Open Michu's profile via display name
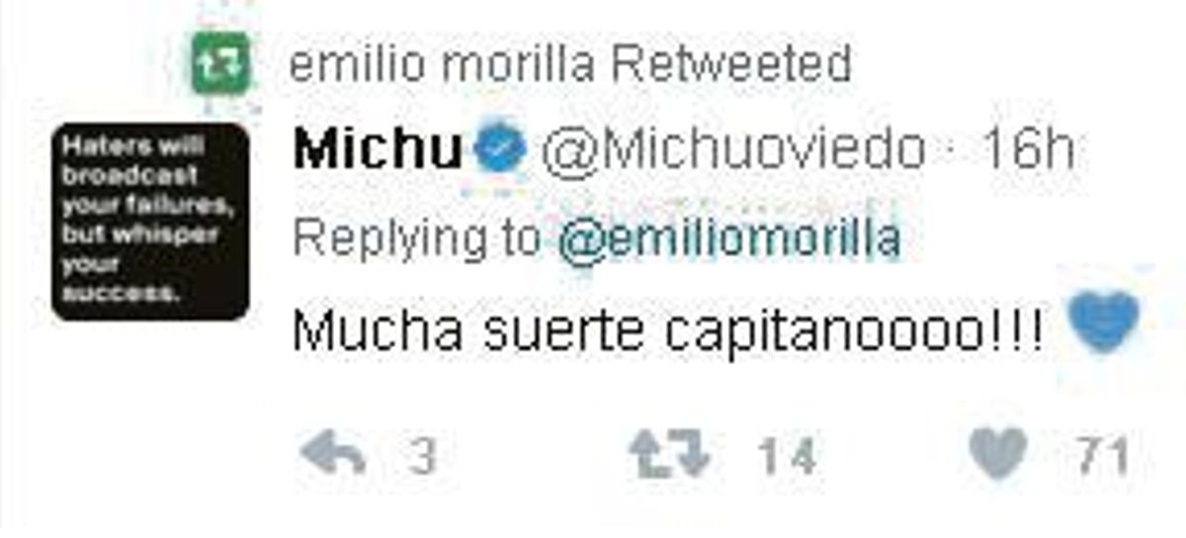 pos(379,151)
